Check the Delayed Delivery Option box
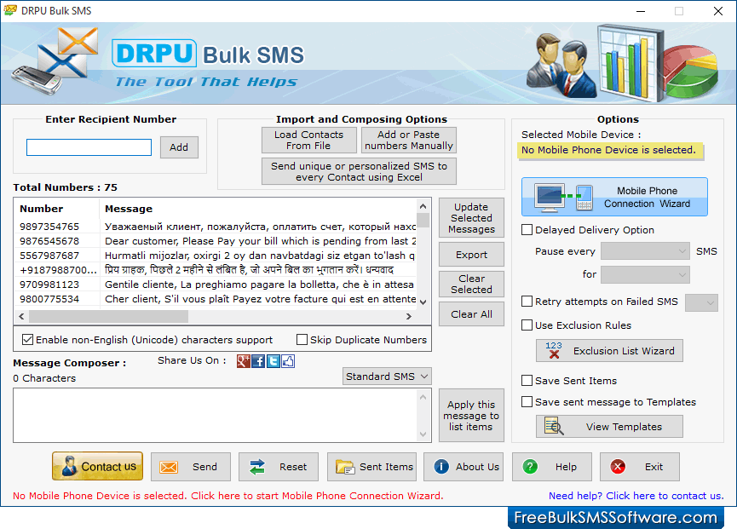Viewport: 737px width, 529px height. (x=527, y=230)
